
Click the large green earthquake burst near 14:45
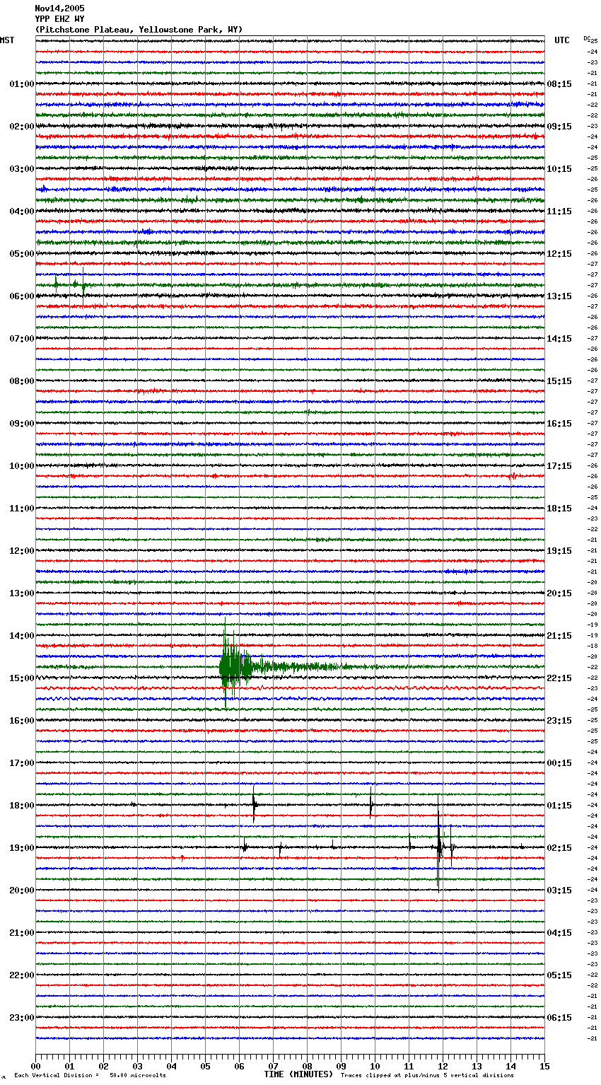coord(235,666)
